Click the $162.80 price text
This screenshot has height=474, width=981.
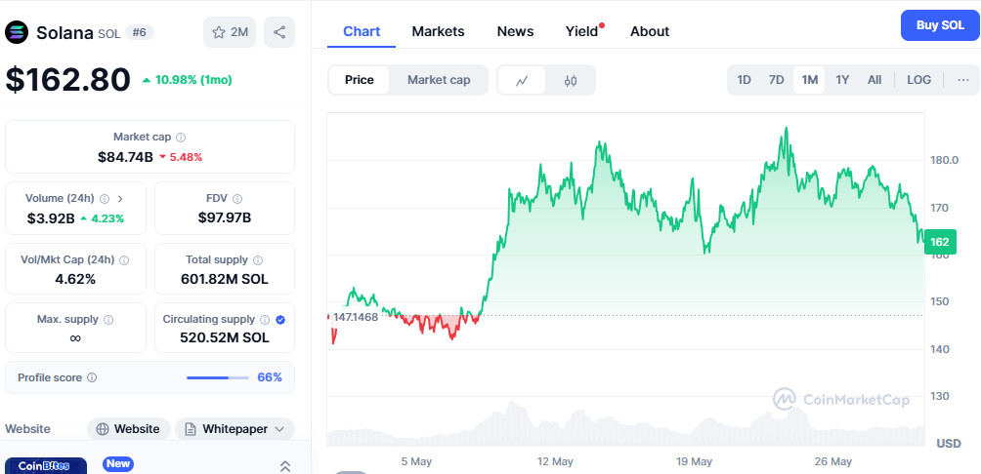click(68, 80)
